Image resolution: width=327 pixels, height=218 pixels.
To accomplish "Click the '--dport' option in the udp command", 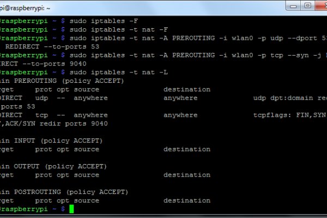I will click(x=301, y=38).
